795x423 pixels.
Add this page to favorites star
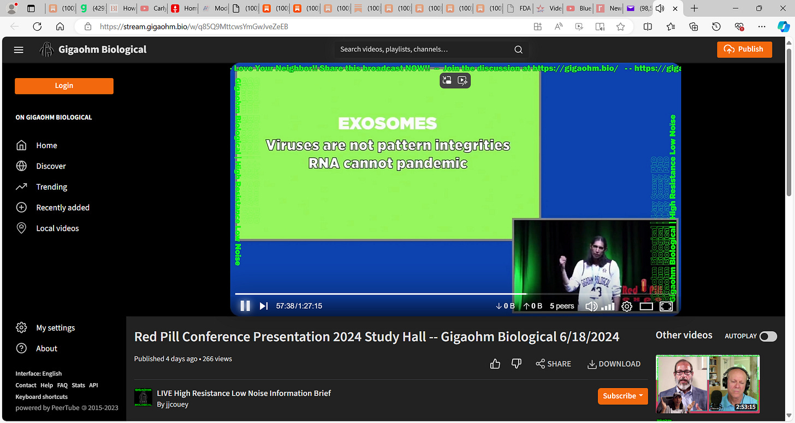point(620,26)
